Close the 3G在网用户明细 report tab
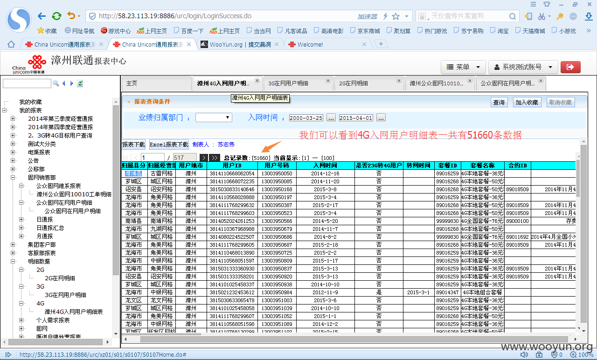 (328, 80)
